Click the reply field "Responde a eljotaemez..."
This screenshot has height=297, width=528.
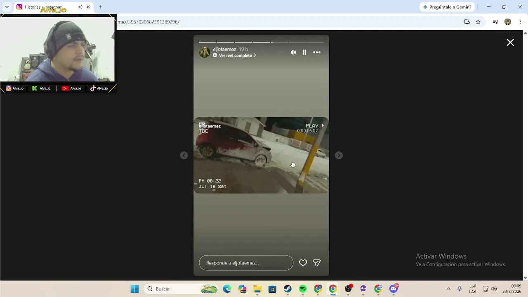click(246, 263)
